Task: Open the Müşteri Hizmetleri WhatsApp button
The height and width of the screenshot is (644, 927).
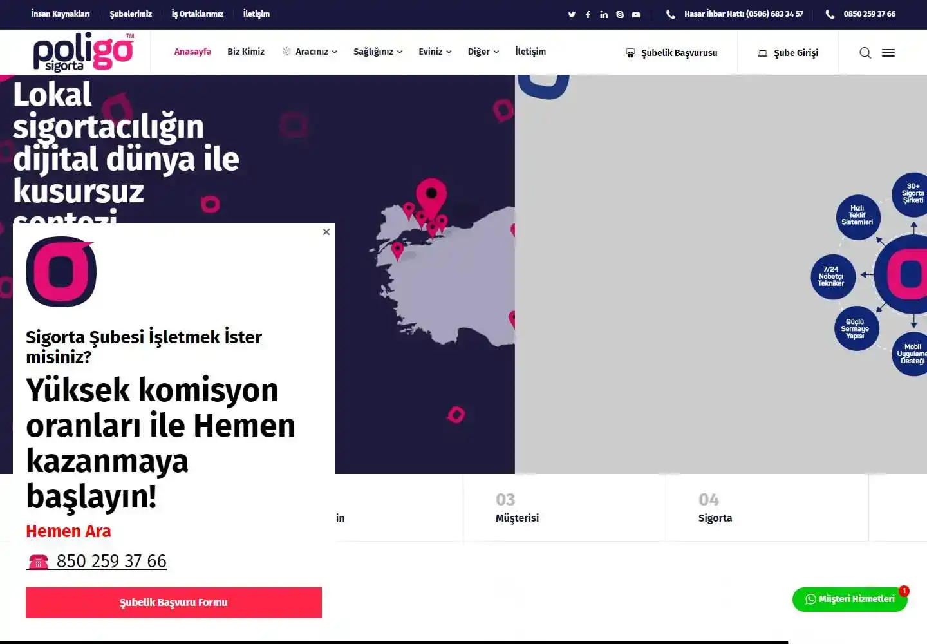Action: [x=850, y=599]
